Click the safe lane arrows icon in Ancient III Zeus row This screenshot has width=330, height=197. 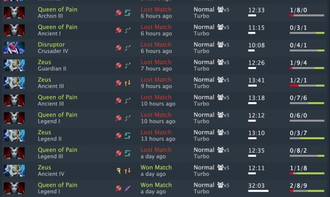click(127, 83)
